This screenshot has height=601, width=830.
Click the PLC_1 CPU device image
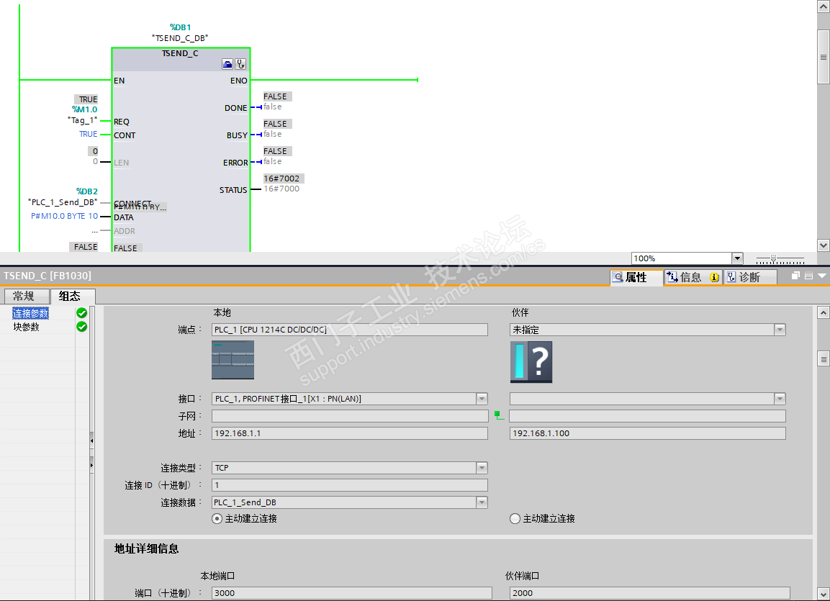(x=233, y=360)
